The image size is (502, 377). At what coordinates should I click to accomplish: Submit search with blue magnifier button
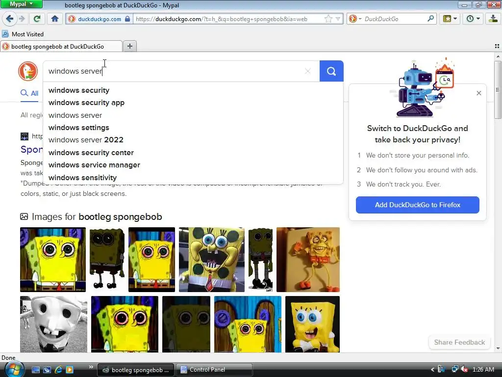(331, 71)
